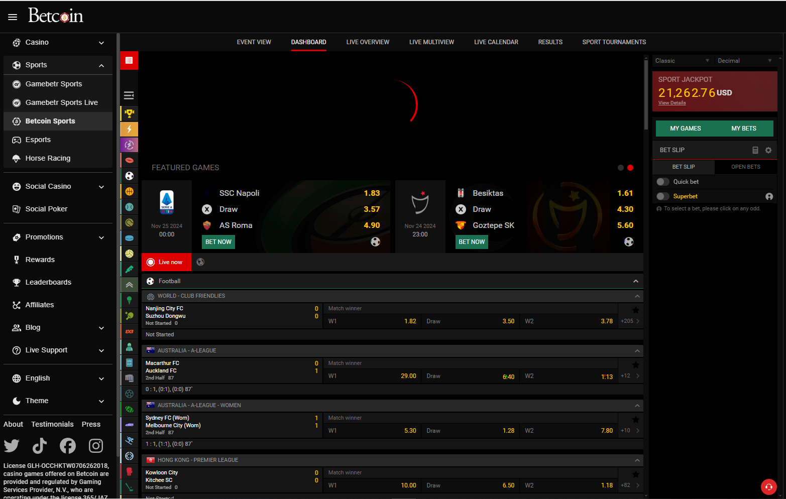786x499 pixels.
Task: Open the Decimal odds format dropdown
Action: [x=745, y=61]
